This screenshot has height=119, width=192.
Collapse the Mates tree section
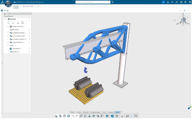[8, 45]
